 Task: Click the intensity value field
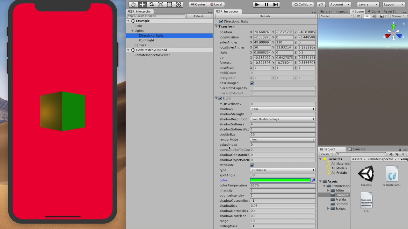(x=283, y=191)
